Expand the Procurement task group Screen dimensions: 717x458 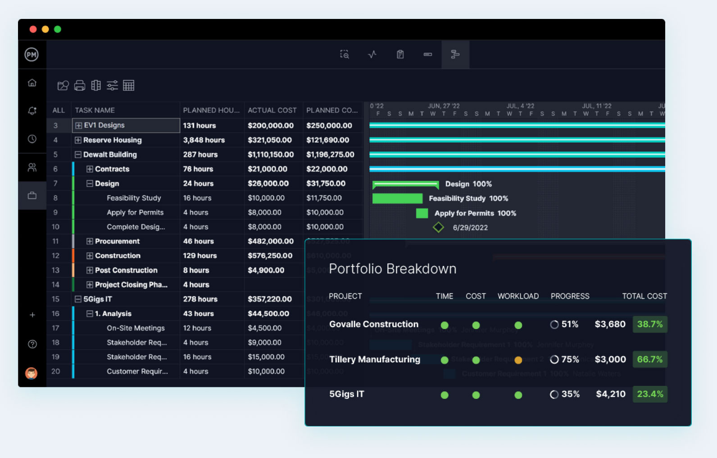pos(90,242)
